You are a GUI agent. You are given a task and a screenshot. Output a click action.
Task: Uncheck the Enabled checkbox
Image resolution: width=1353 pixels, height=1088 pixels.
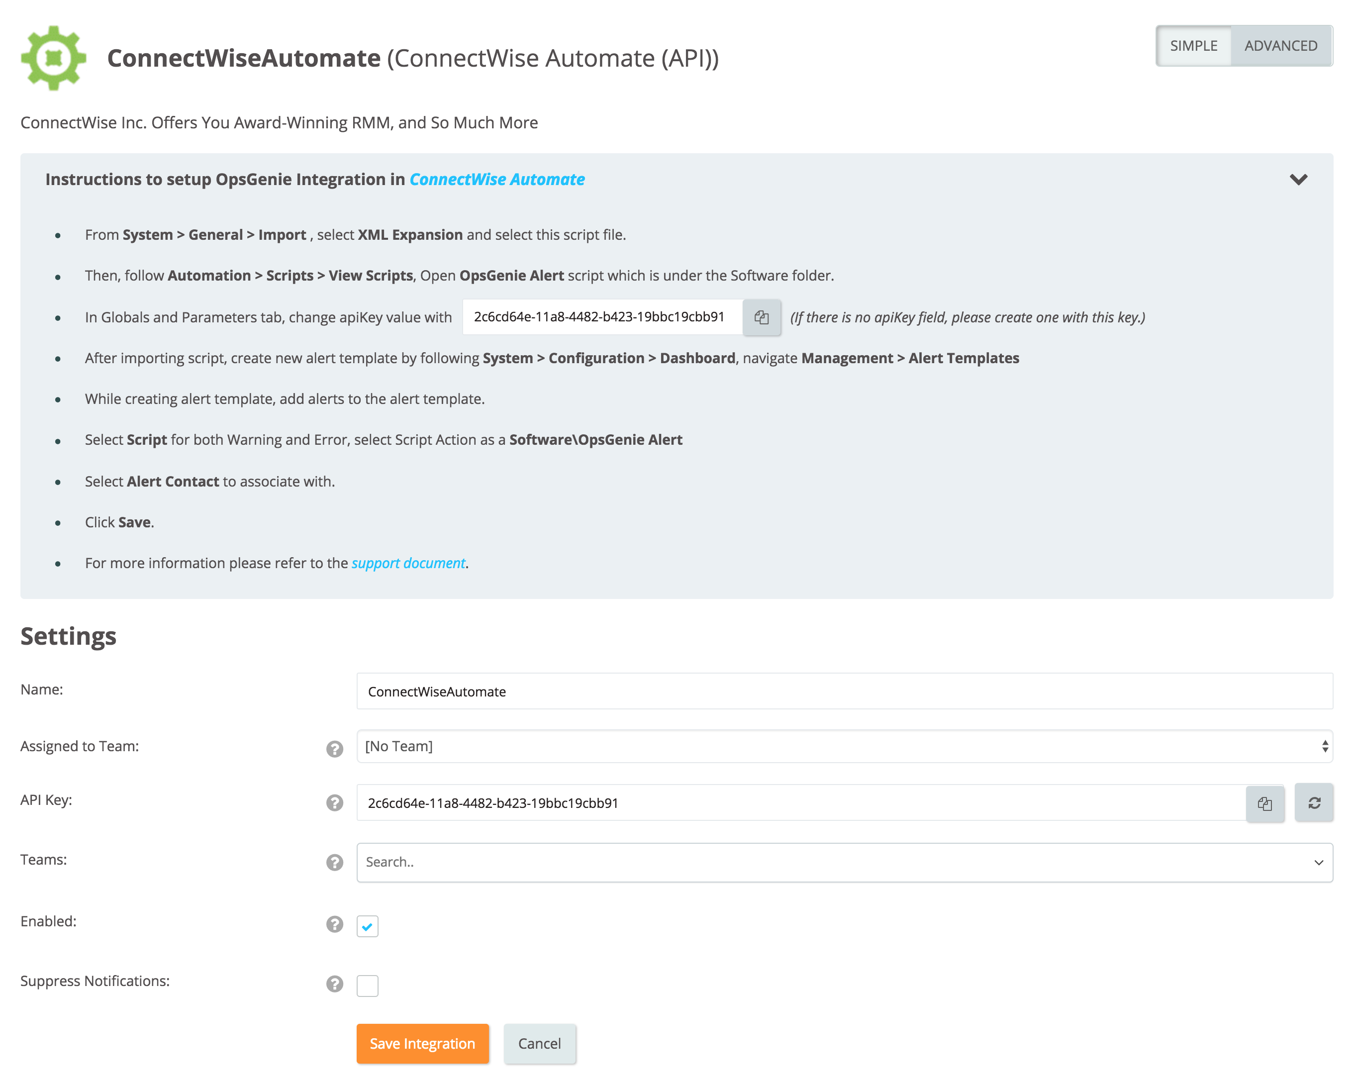tap(367, 926)
